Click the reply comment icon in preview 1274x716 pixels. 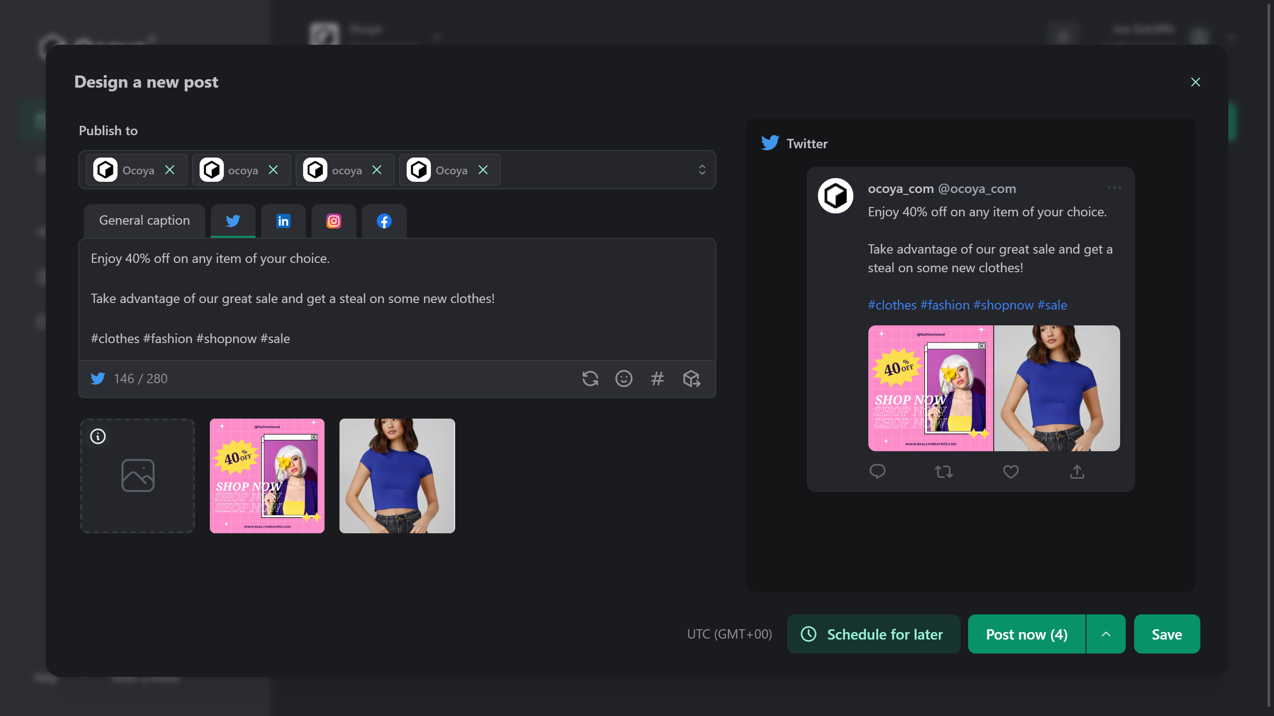(x=877, y=472)
